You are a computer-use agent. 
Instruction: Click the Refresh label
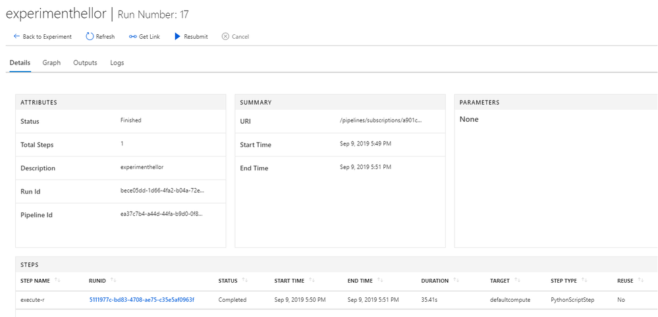coord(105,37)
